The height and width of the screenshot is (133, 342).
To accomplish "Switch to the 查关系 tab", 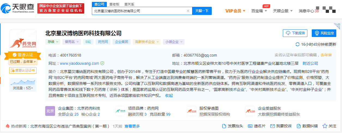I will pyautogui.click(x=129, y=4).
